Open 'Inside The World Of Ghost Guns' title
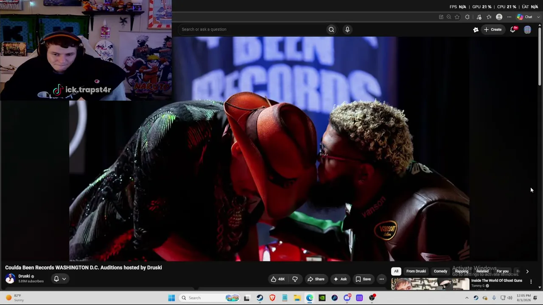 pyautogui.click(x=496, y=280)
